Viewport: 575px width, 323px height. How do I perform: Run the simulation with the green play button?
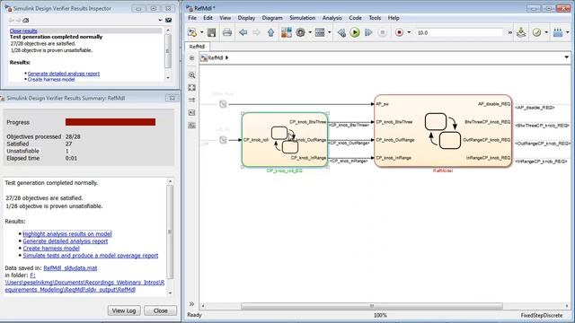pyautogui.click(x=355, y=32)
